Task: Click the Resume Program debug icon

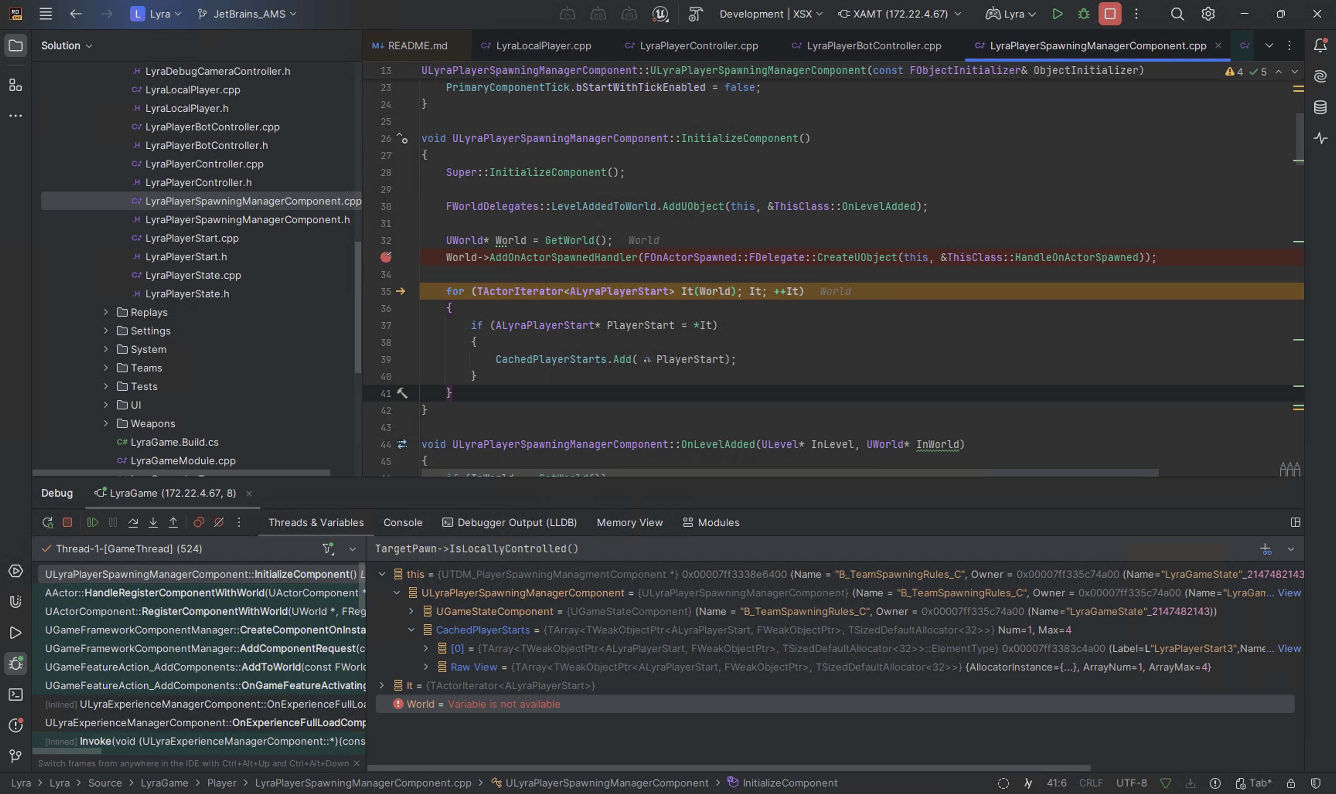Action: 92,523
